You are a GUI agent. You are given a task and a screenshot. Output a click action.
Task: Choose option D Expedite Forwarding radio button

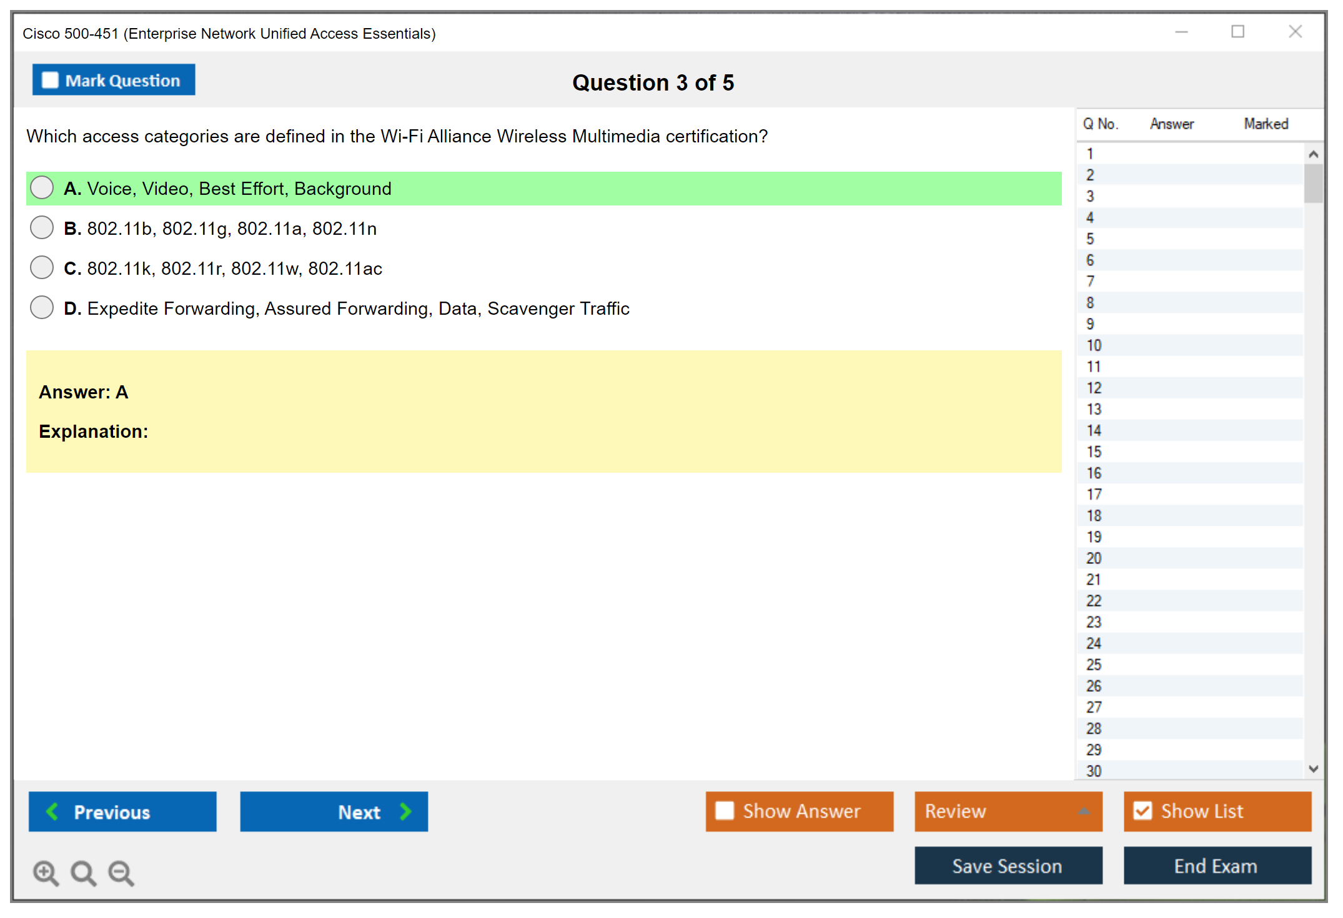42,308
